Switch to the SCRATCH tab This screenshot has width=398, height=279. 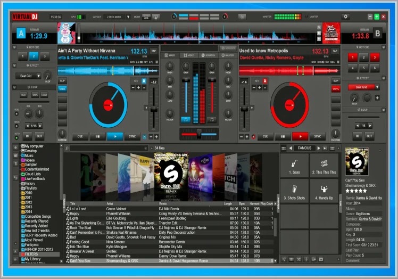coord(209,55)
